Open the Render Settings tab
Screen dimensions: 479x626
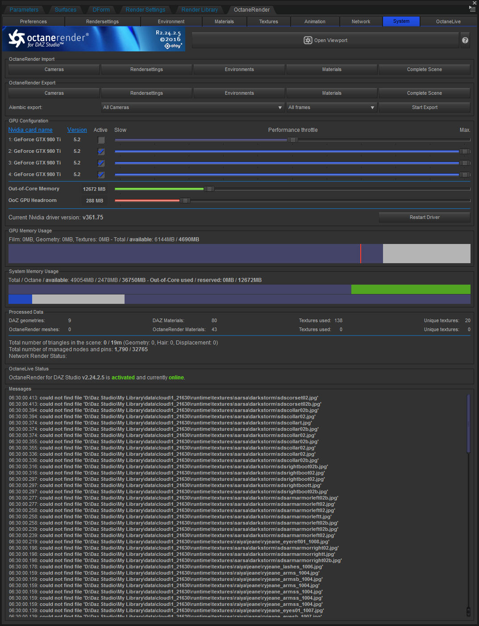[146, 10]
